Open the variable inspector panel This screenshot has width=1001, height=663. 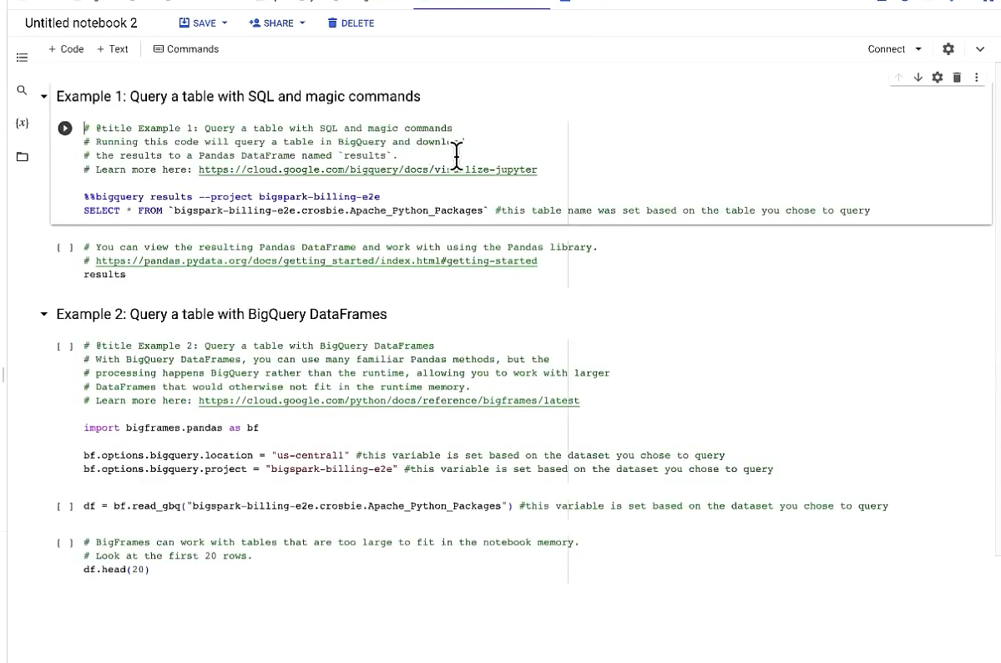[x=22, y=124]
